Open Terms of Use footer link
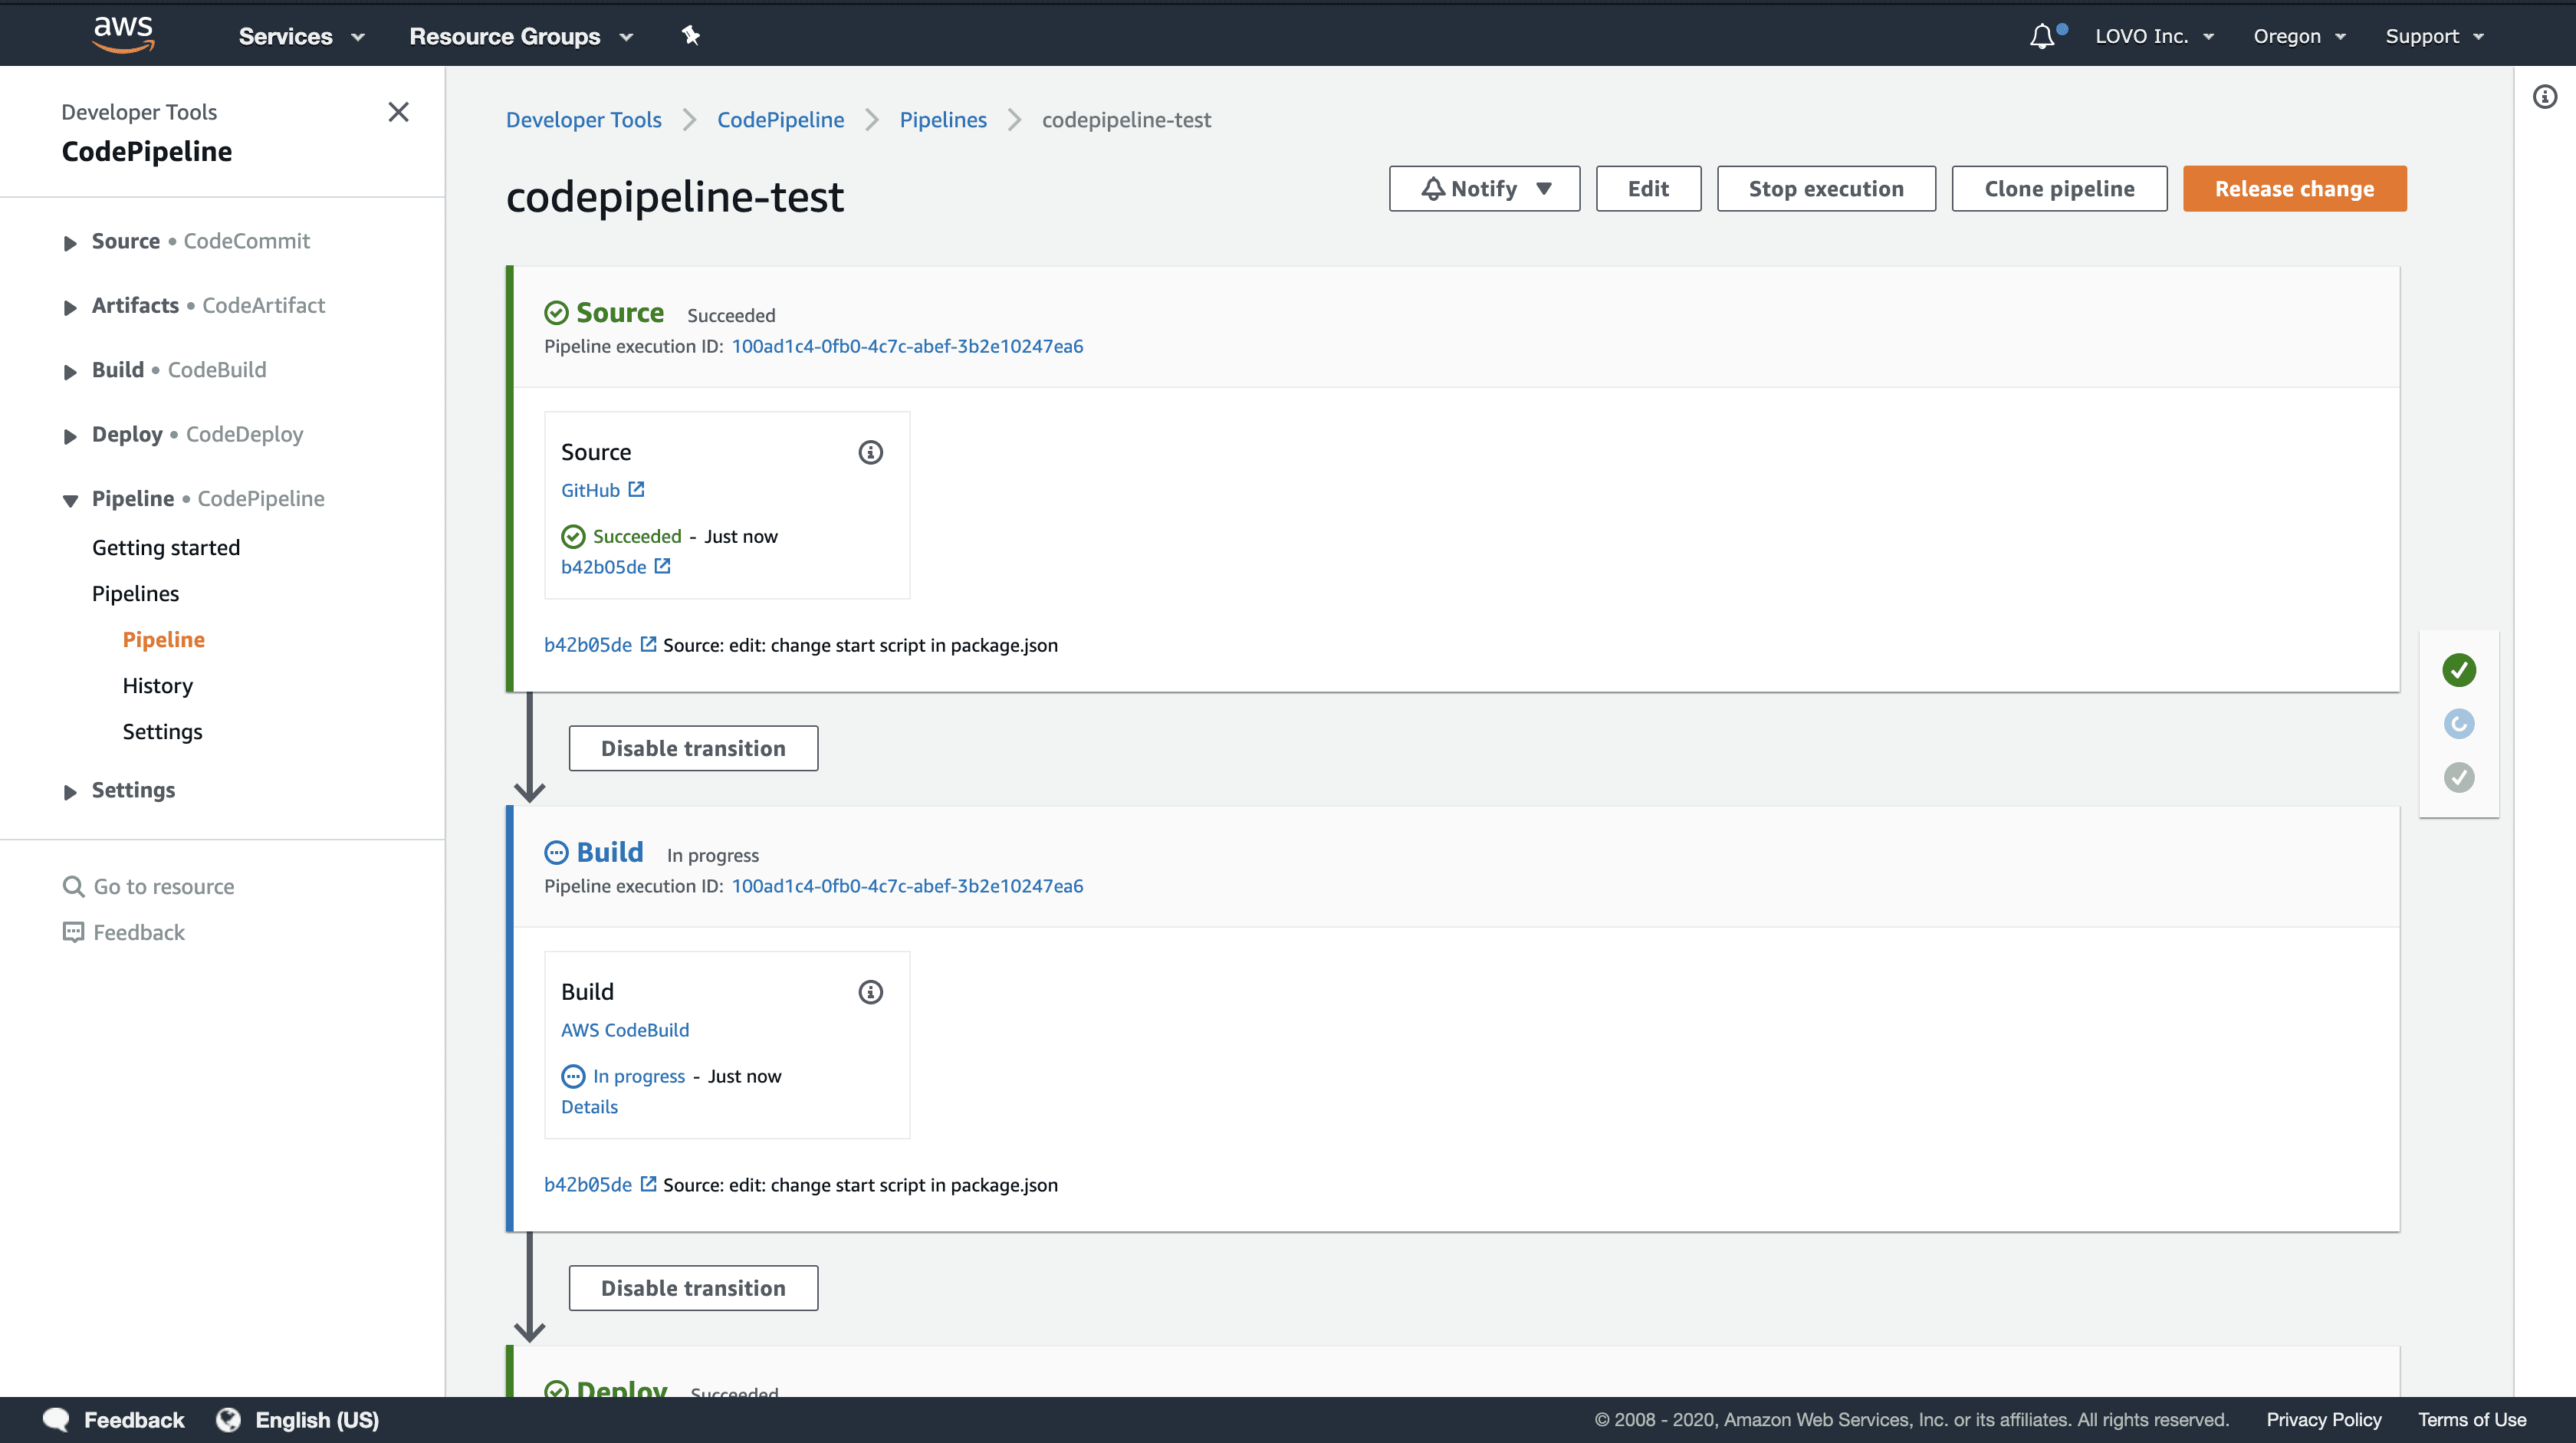 point(2472,1420)
